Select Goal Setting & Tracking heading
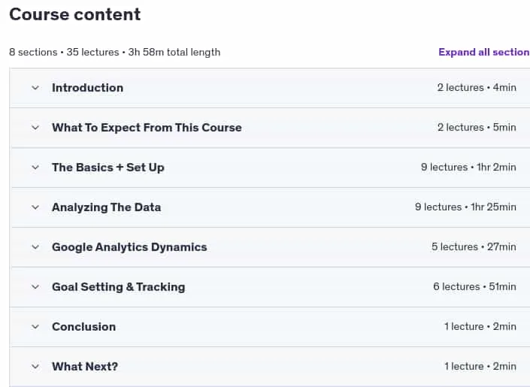This screenshot has height=387, width=530. [x=118, y=287]
